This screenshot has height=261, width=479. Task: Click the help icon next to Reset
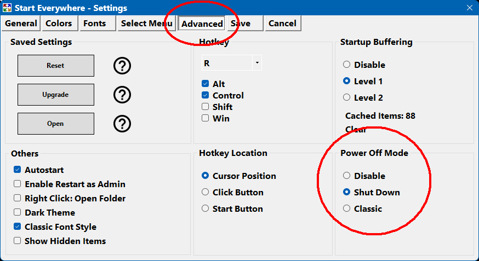122,66
